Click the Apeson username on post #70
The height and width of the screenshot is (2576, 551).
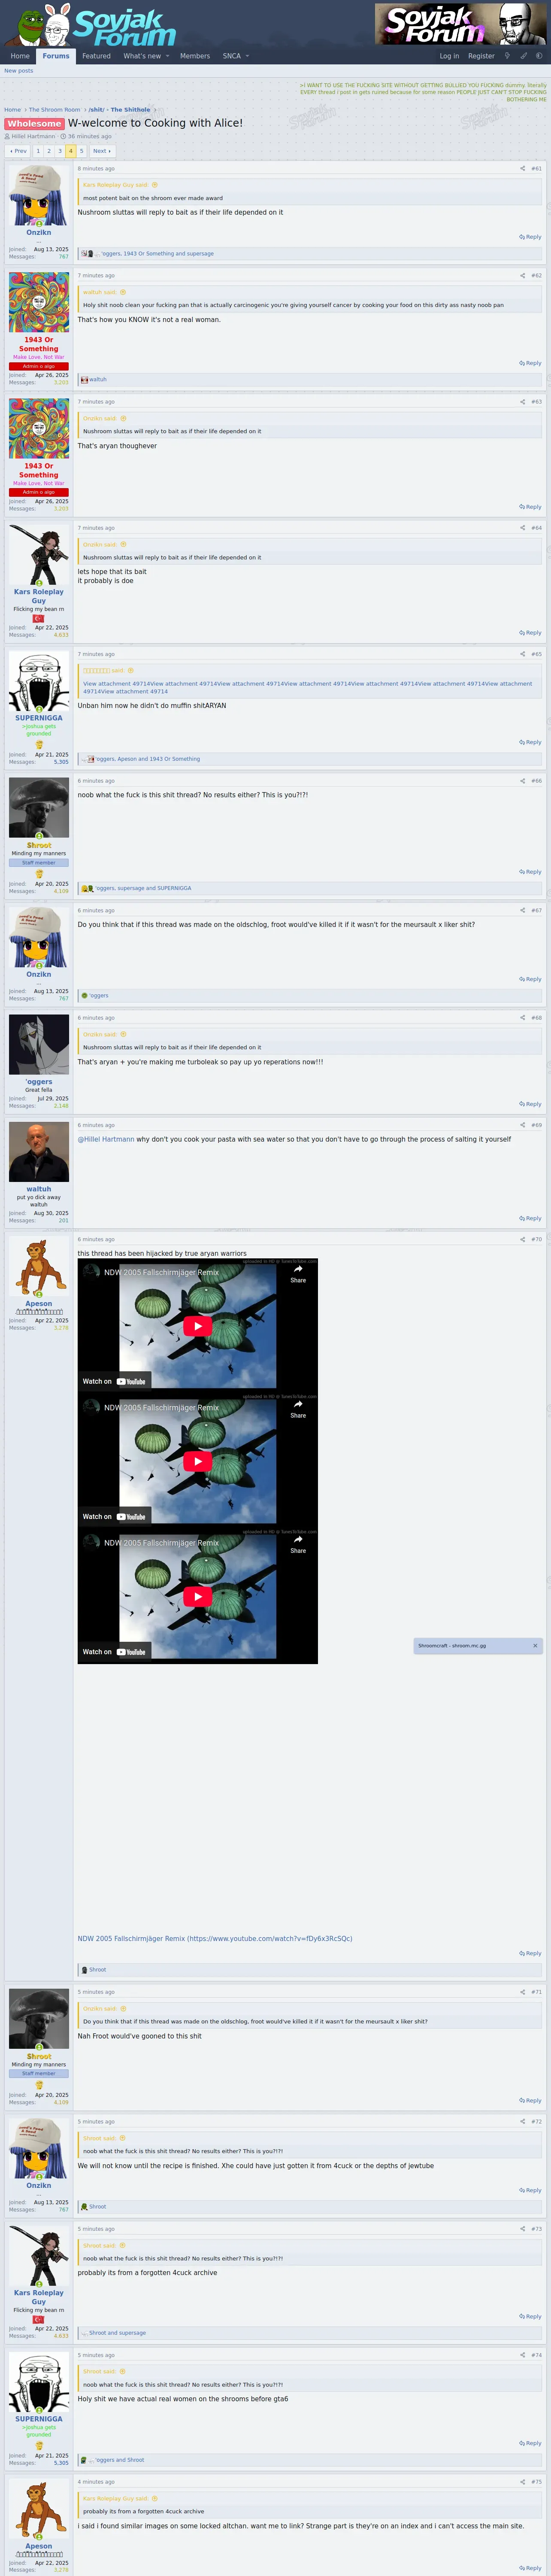pos(39,1304)
